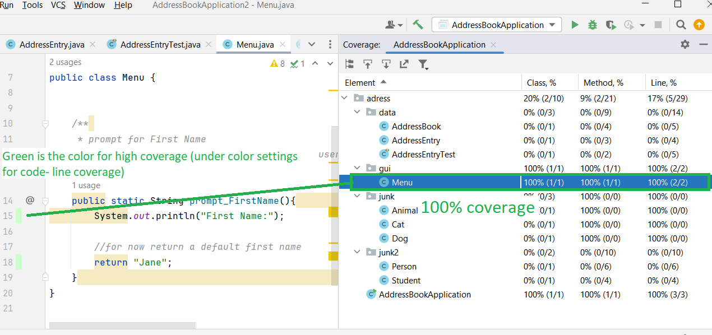
Task: Toggle folding of the Javadoc comment on line 10
Action: 45,124
